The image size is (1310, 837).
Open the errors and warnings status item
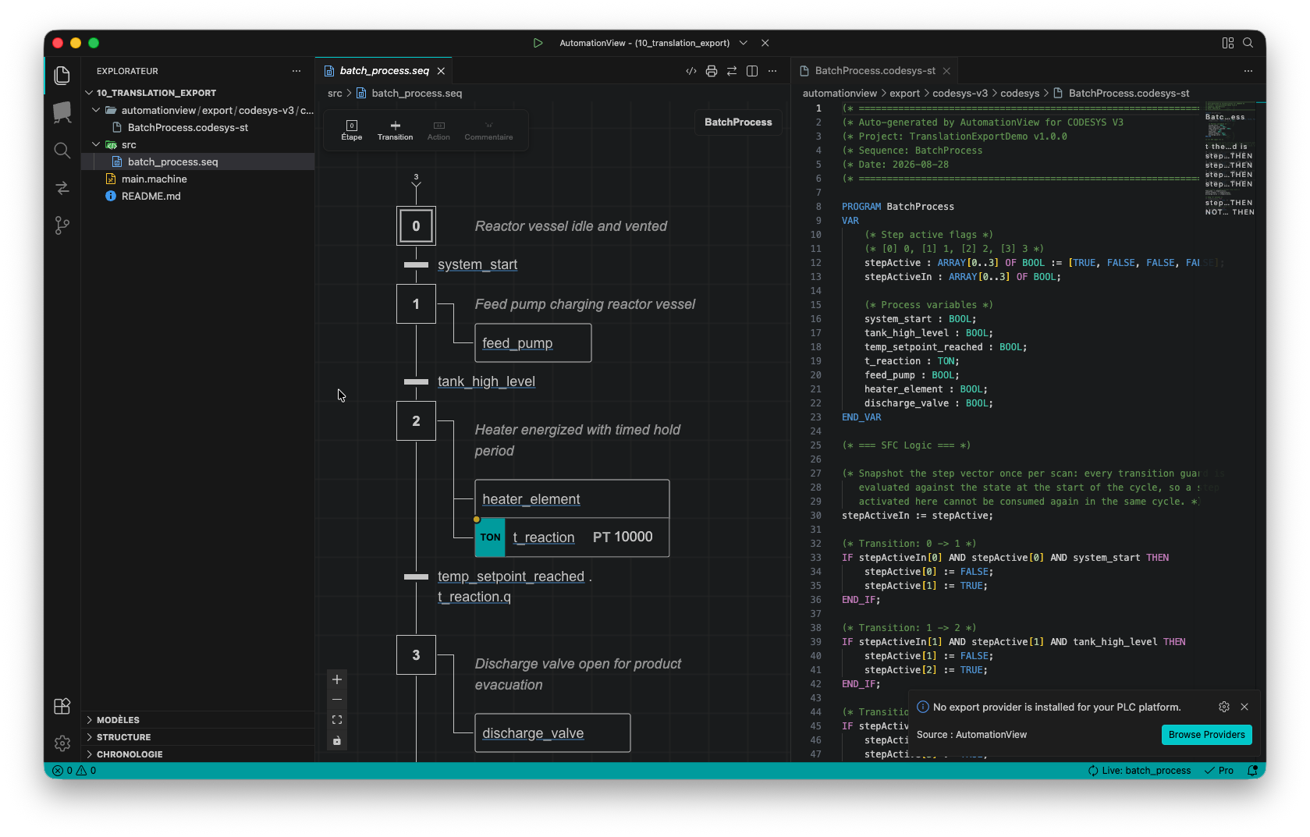[74, 771]
